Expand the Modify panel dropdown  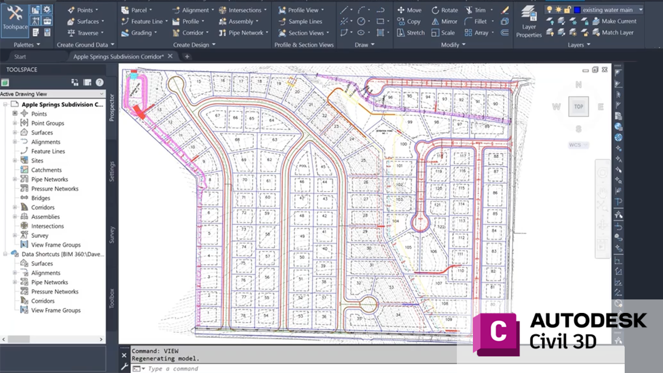(x=453, y=45)
